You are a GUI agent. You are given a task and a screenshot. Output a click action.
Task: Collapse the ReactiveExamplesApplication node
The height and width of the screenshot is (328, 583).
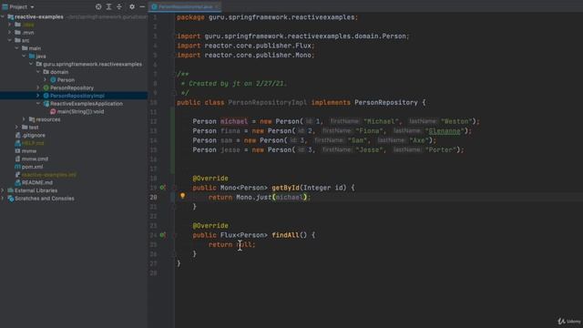coord(38,103)
